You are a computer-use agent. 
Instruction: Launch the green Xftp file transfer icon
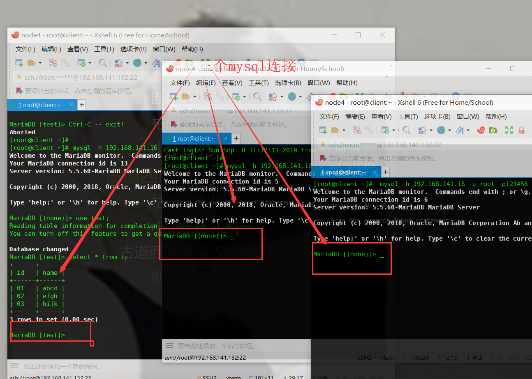493,130
